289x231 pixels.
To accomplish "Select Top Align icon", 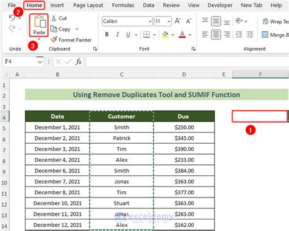I will (205, 21).
